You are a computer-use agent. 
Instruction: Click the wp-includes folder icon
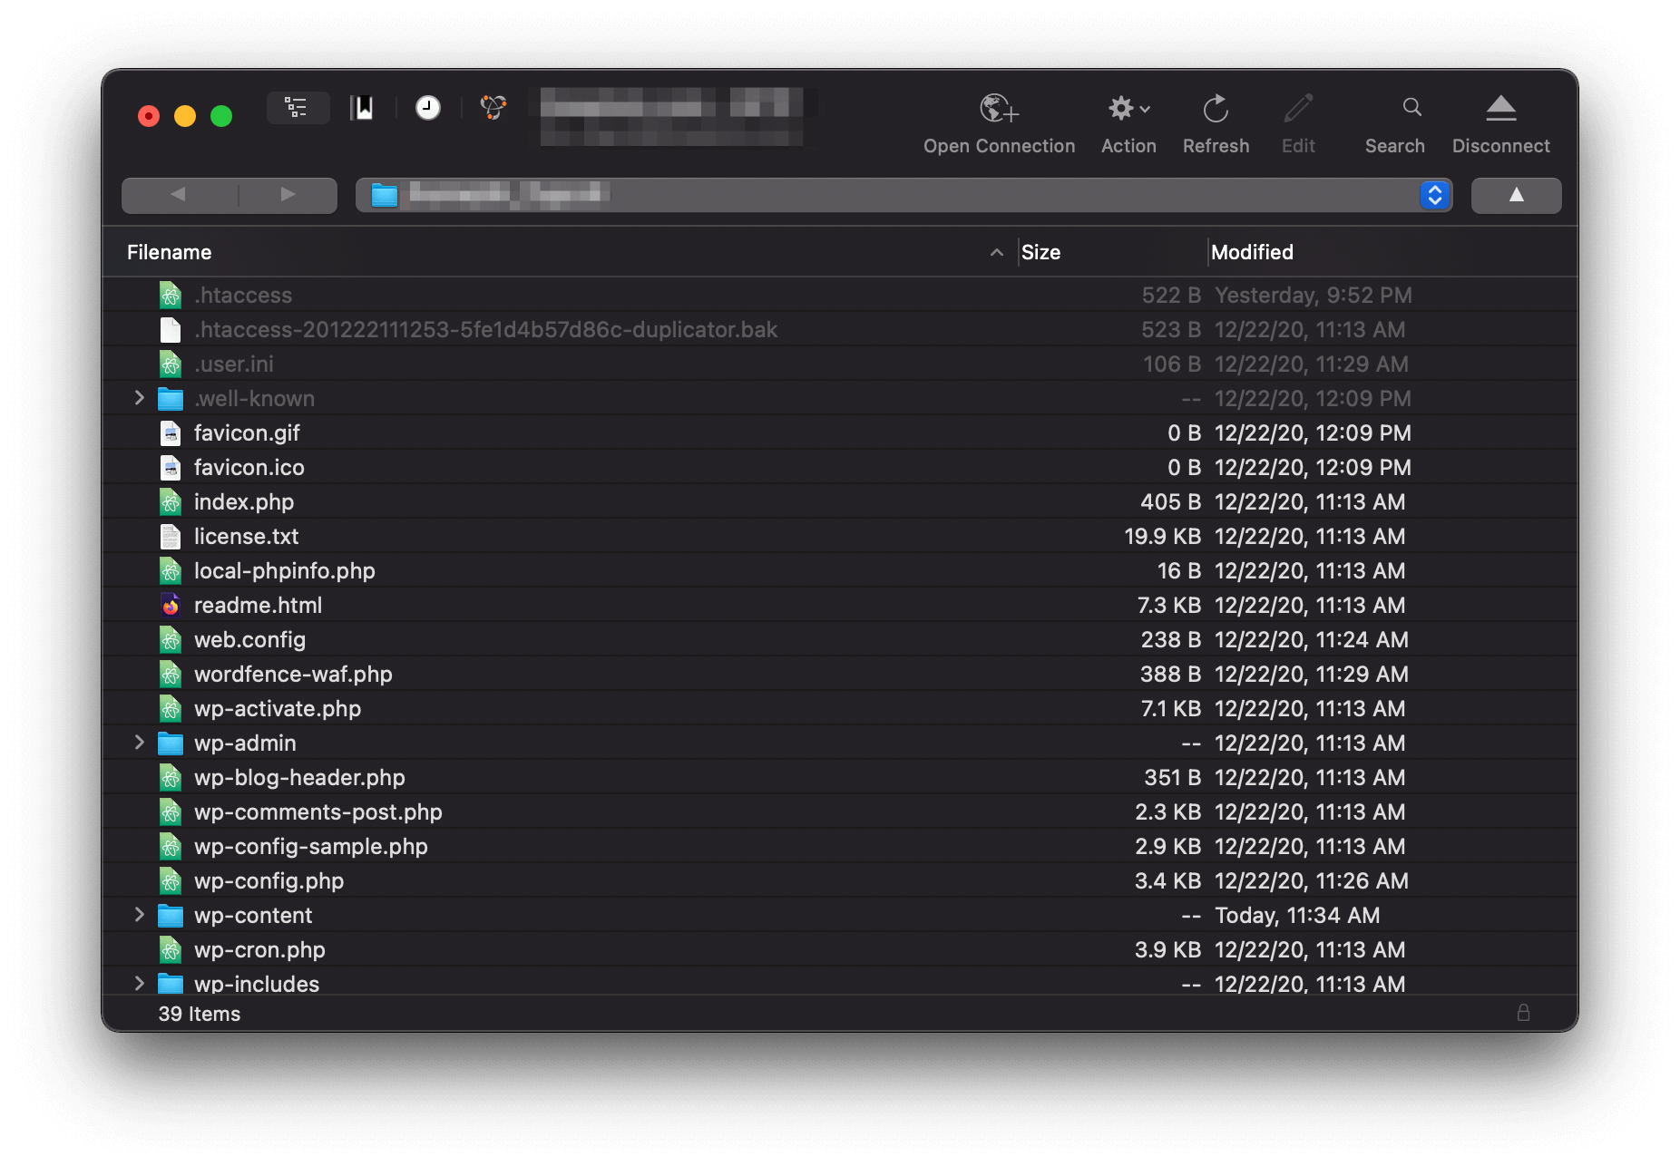click(x=171, y=984)
